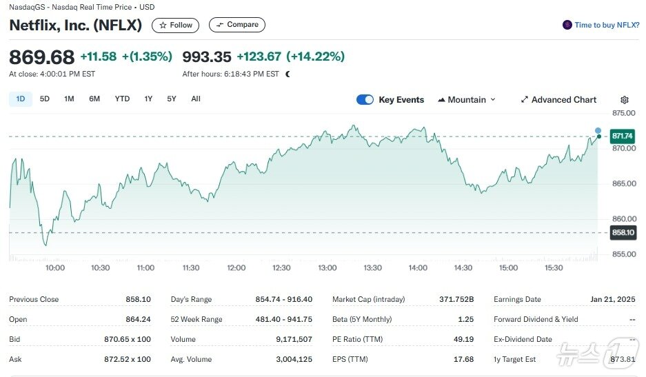Viewport: 646px width, 377px height.
Task: Click the Compare button
Action: 237,25
